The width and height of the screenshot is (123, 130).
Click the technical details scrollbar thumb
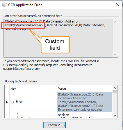coord(115,92)
